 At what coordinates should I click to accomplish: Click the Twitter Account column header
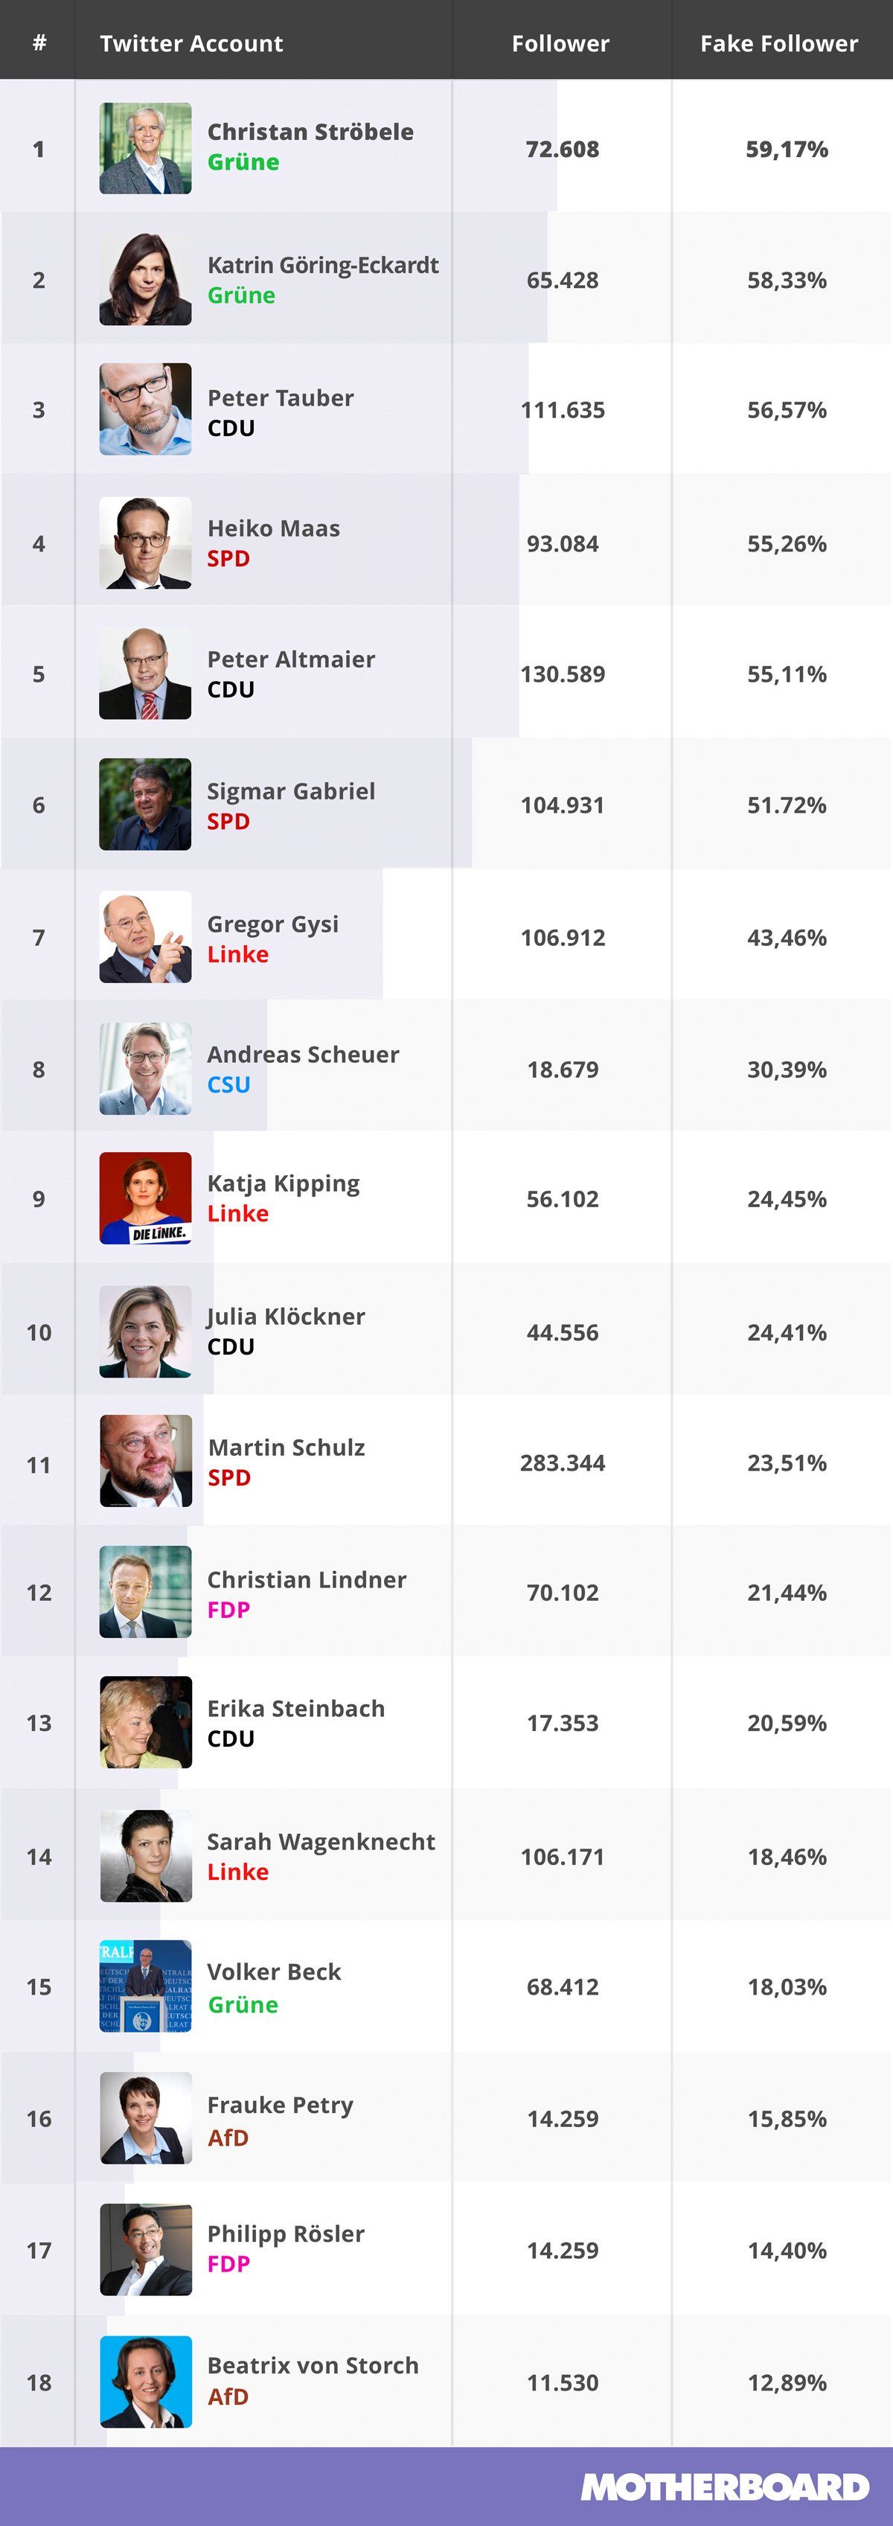pyautogui.click(x=191, y=43)
